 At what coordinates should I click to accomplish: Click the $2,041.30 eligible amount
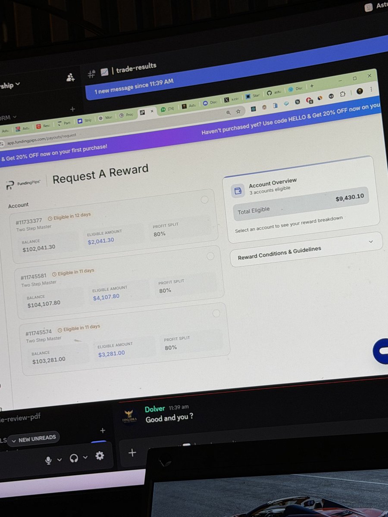[101, 241]
